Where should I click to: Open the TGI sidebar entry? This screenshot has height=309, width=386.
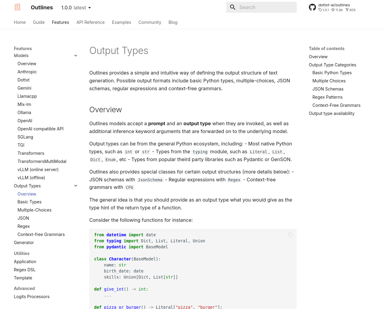21,145
